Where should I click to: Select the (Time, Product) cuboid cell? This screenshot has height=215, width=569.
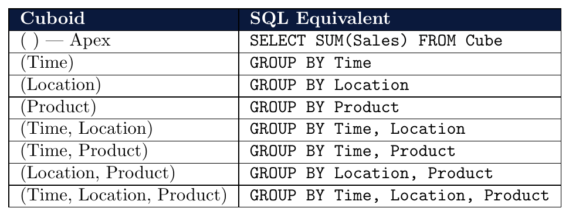pos(123,152)
